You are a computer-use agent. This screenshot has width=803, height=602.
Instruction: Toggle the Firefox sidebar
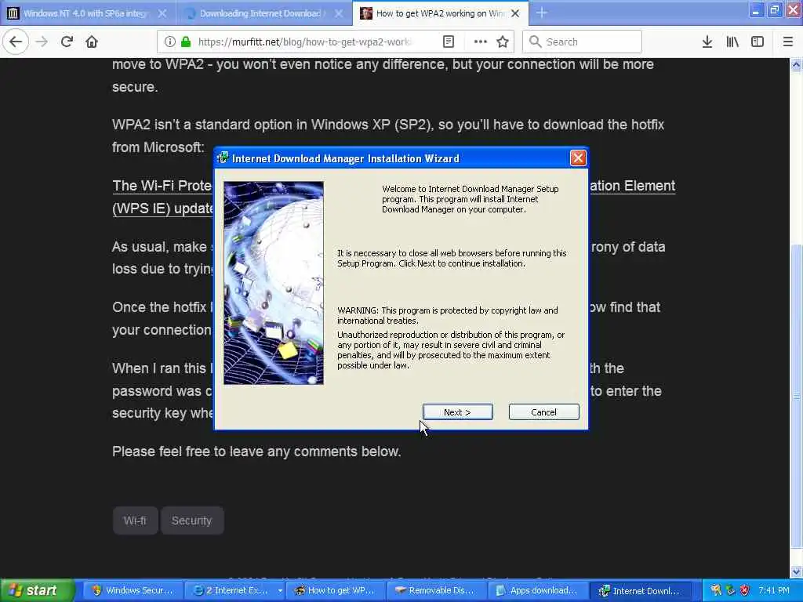pyautogui.click(x=758, y=42)
